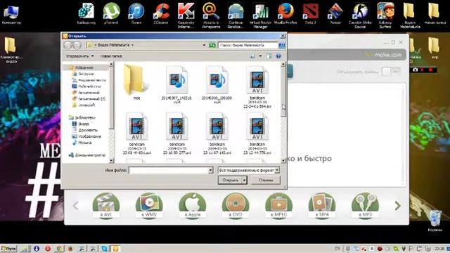Select the 20140310 mp4 video file
450x253 pixels.
tap(217, 84)
